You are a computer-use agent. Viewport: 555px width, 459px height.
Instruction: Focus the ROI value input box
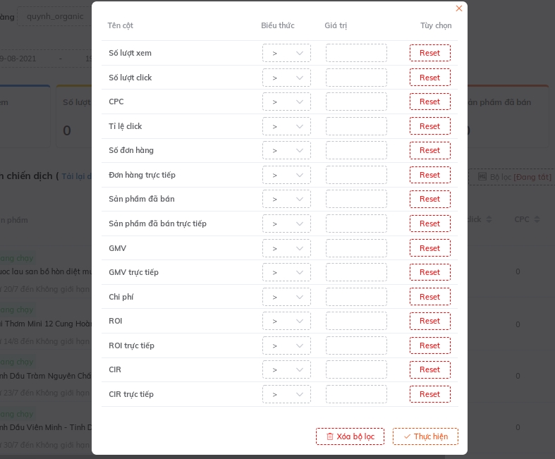(x=356, y=321)
